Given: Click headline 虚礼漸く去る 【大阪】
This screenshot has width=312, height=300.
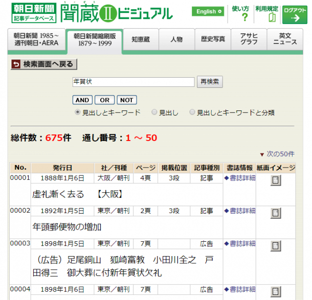Looking at the screenshot, I should (x=77, y=194).
